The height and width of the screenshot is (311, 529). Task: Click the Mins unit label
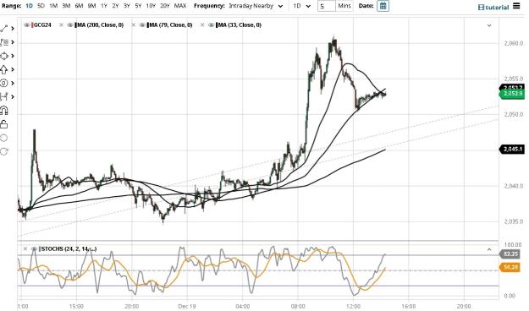(344, 6)
